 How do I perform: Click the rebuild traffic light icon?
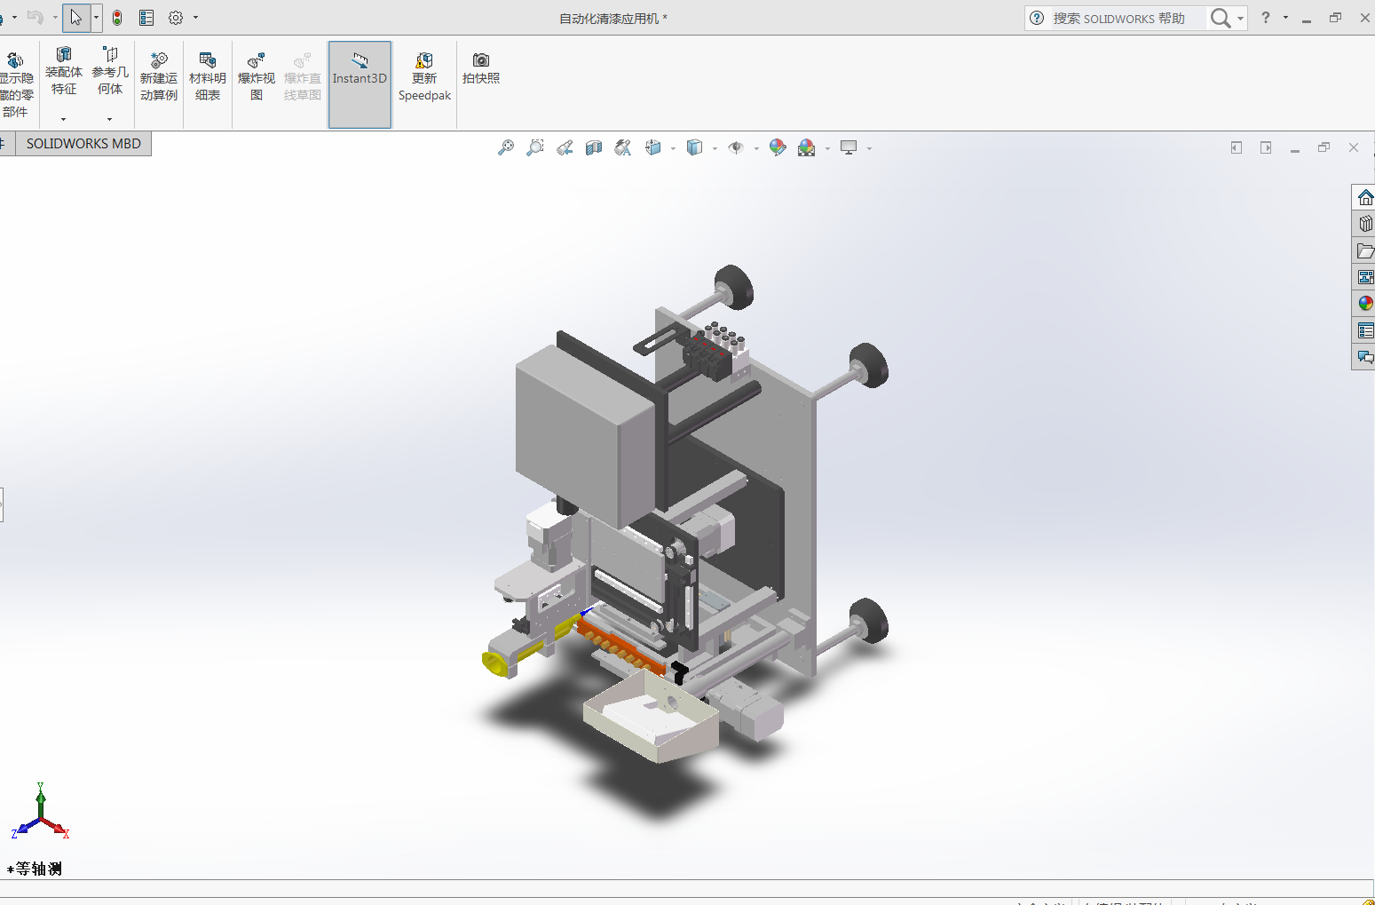[x=117, y=18]
